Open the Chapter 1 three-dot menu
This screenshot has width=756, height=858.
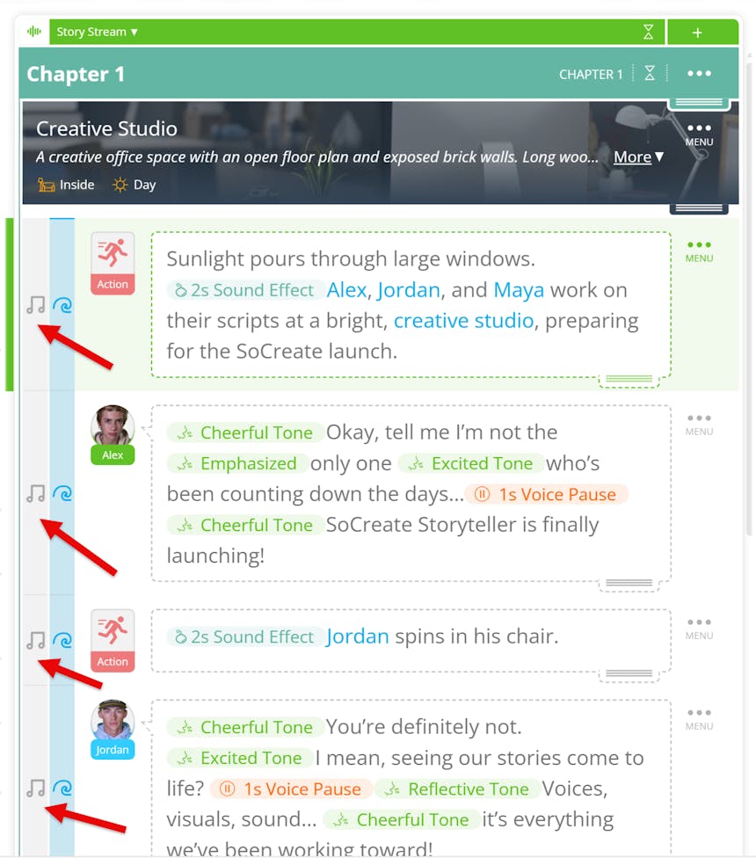(699, 73)
